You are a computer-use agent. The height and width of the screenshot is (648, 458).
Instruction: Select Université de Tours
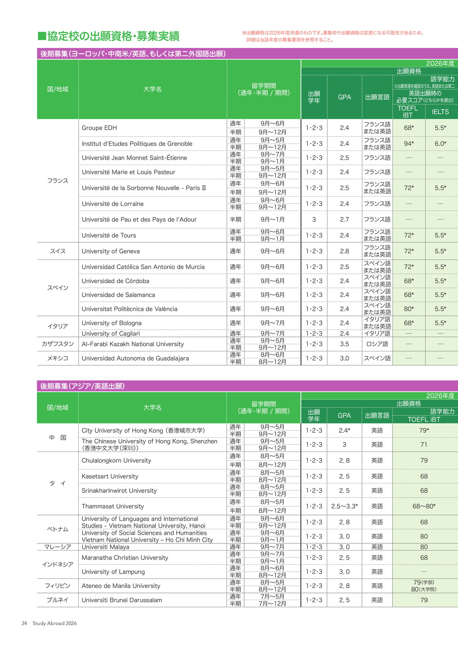click(x=109, y=235)
